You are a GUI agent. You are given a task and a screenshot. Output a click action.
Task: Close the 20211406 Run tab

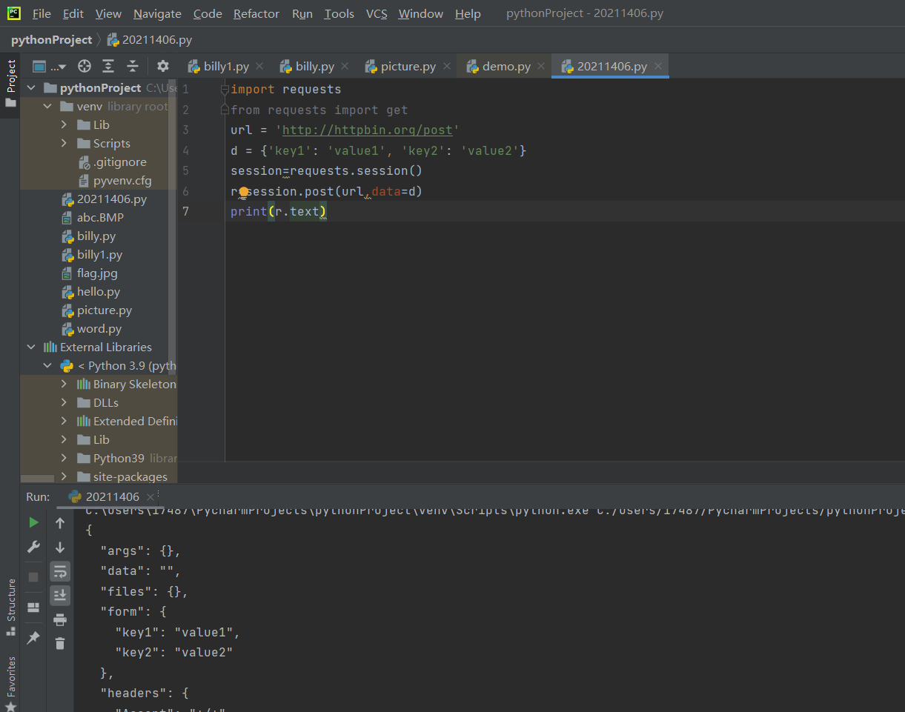[150, 496]
